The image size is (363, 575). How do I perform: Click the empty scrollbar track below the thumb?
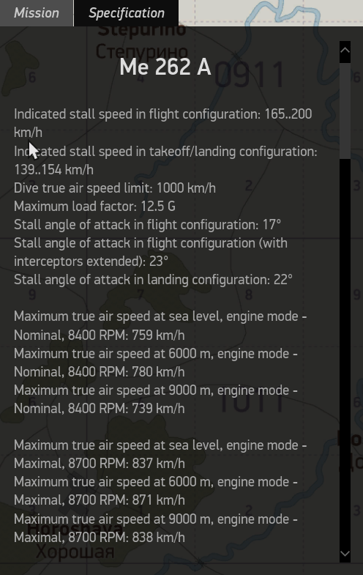coord(345,352)
